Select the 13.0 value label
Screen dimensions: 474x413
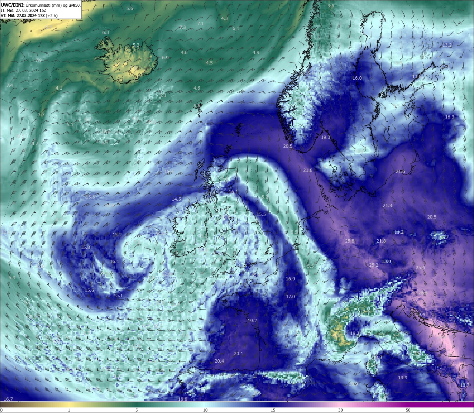pos(386,261)
